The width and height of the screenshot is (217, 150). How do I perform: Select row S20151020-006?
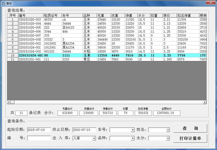pyautogui.click(x=107, y=32)
